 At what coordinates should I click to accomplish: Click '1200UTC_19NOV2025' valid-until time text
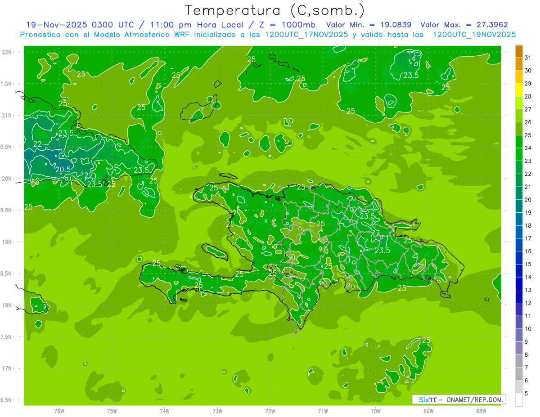click(x=474, y=34)
